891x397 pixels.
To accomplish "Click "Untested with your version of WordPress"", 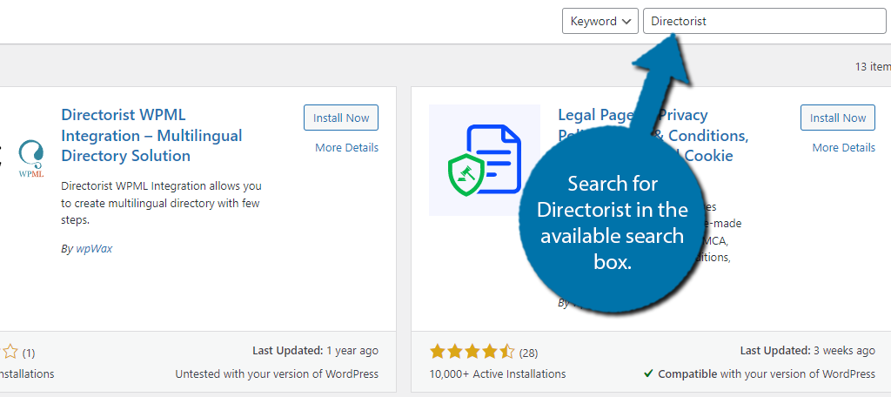I will (x=277, y=373).
